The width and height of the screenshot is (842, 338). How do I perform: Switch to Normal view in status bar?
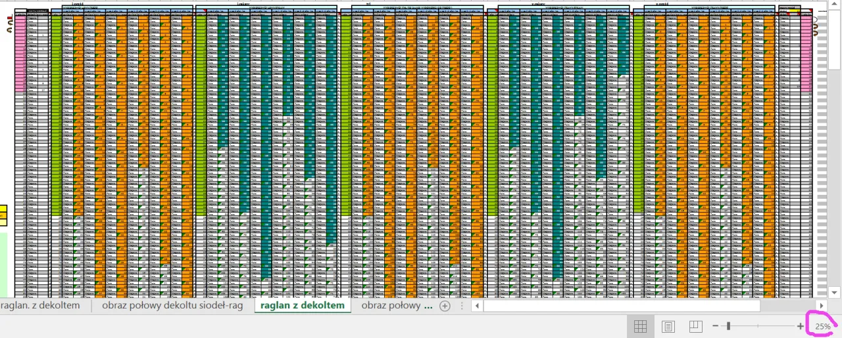640,326
